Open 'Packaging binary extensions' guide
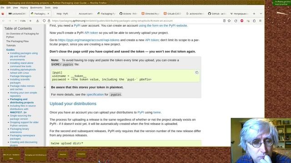 point(19,130)
